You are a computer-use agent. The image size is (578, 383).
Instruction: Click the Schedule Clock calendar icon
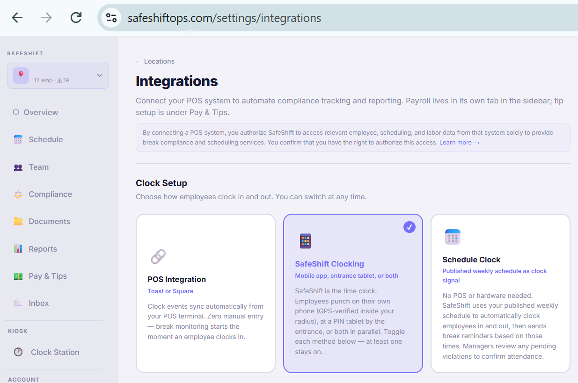click(x=453, y=237)
